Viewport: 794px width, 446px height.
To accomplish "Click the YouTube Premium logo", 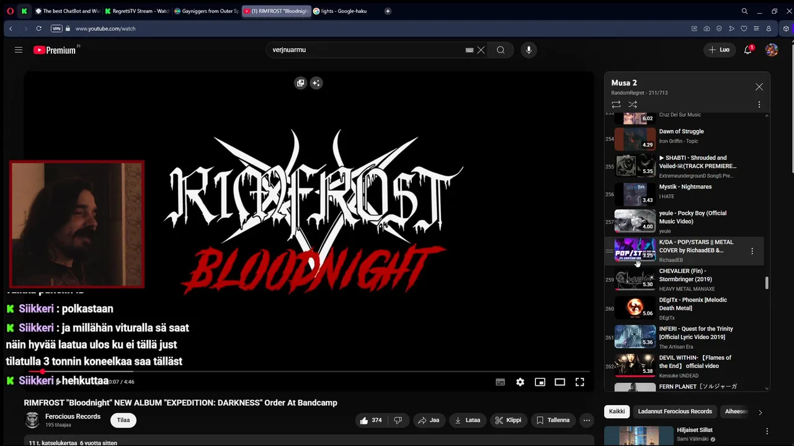I will coord(55,50).
